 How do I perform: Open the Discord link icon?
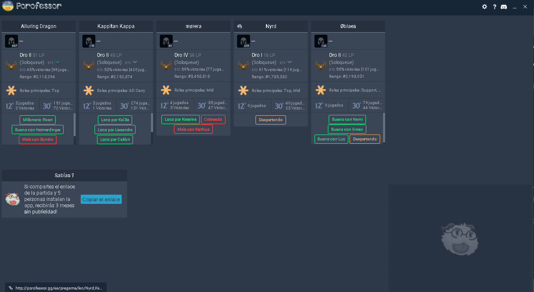tap(504, 7)
